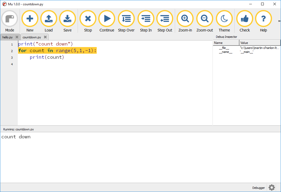The height and width of the screenshot is (192, 281).
Task: Open the Mode selector
Action: pos(10,19)
